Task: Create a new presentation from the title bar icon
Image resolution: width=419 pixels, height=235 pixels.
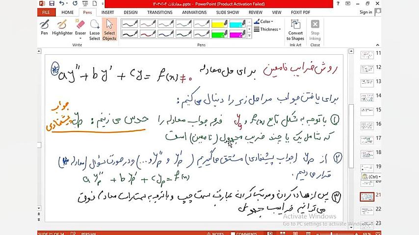Action: pos(95,3)
